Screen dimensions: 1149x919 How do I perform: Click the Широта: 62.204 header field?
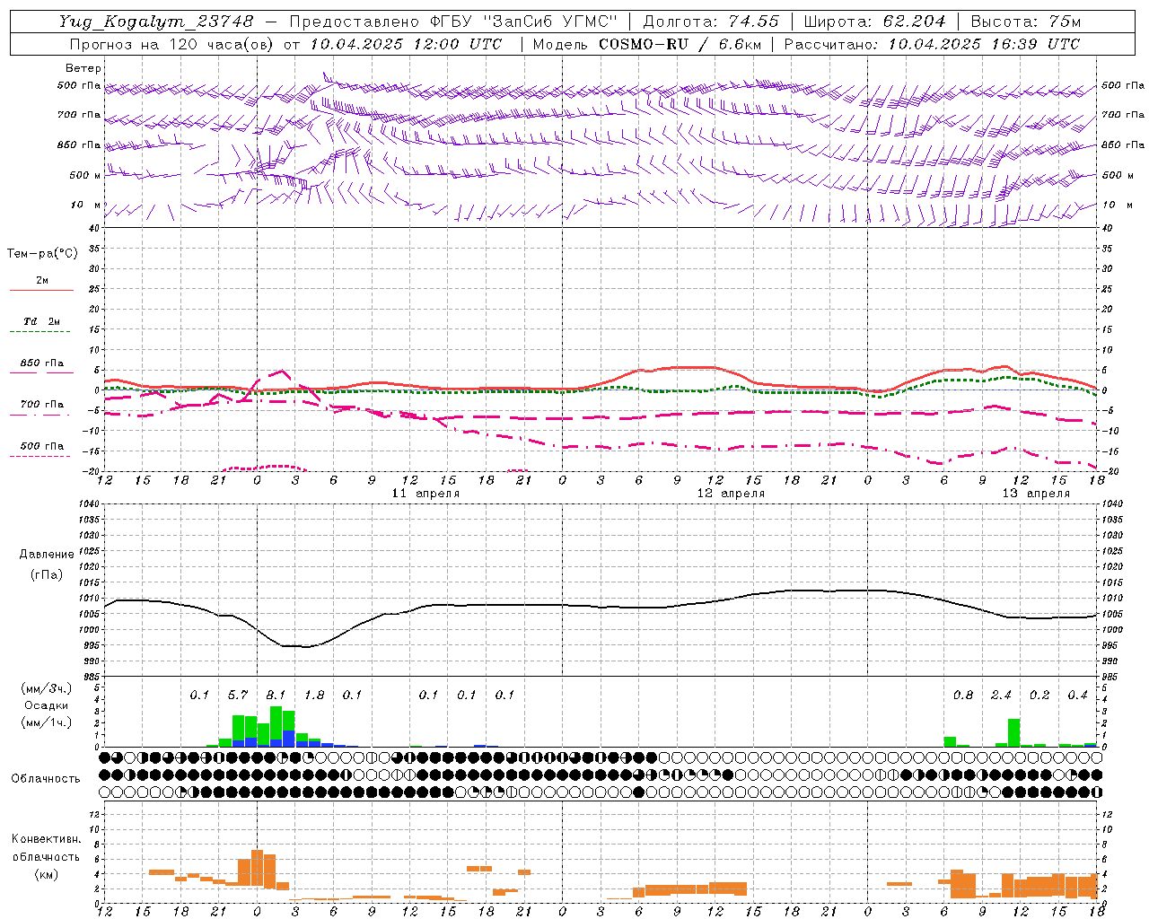coord(874,22)
